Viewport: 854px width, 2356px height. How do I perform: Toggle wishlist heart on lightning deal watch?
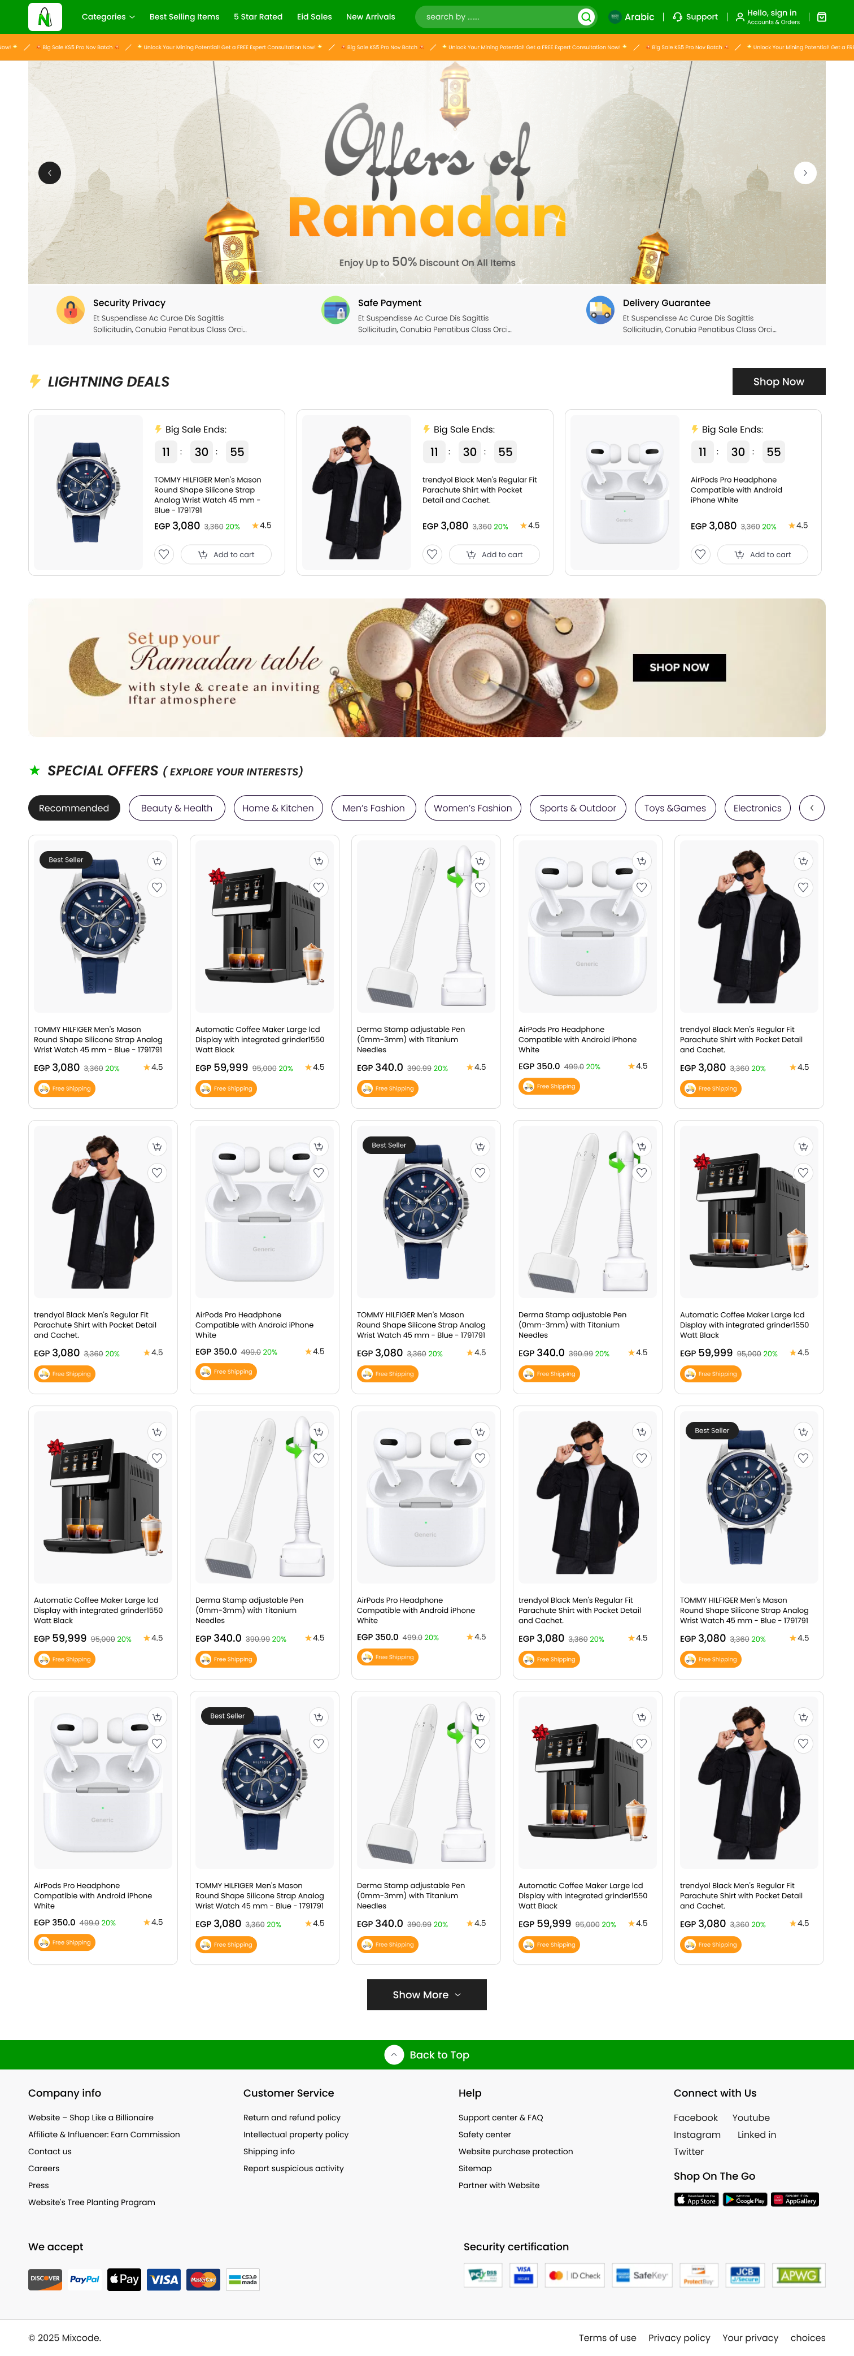164,554
